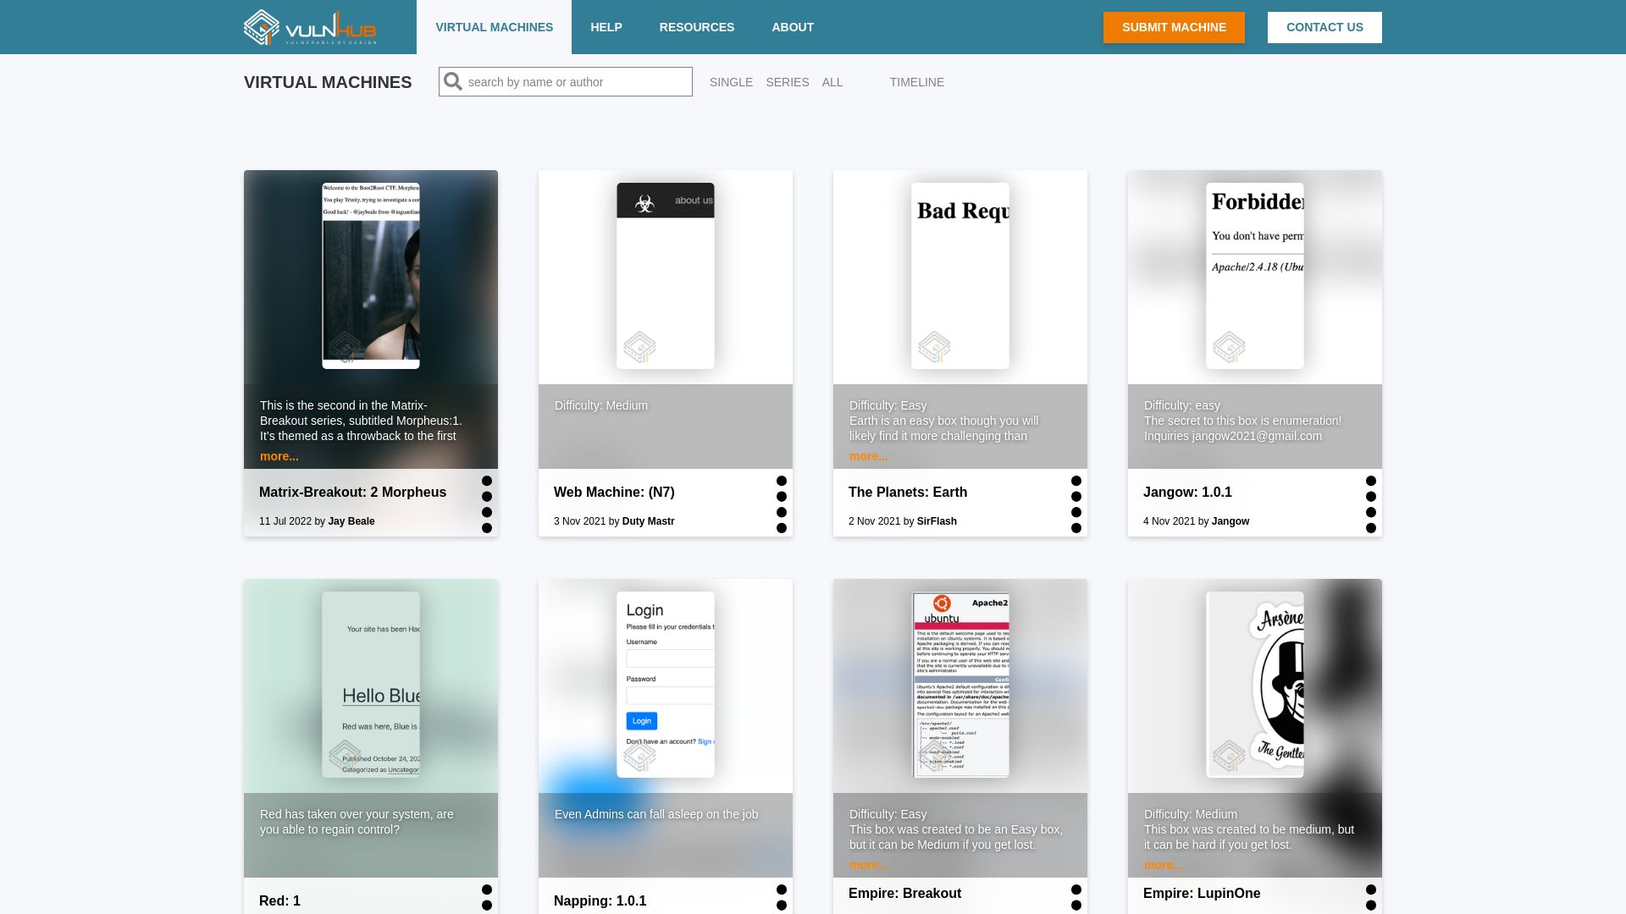
Task: Expand 'more...' on The Planets: Earth description
Action: pyautogui.click(x=868, y=456)
